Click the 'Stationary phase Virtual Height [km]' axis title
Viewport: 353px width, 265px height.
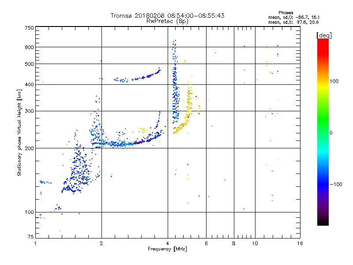coord(19,132)
